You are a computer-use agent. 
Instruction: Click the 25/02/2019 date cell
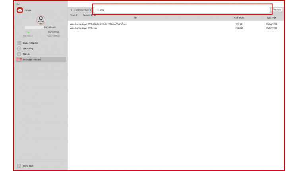coord(271,28)
